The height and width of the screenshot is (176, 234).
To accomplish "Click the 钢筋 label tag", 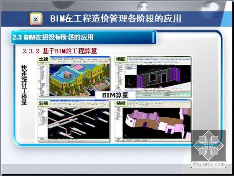I will [121, 59].
